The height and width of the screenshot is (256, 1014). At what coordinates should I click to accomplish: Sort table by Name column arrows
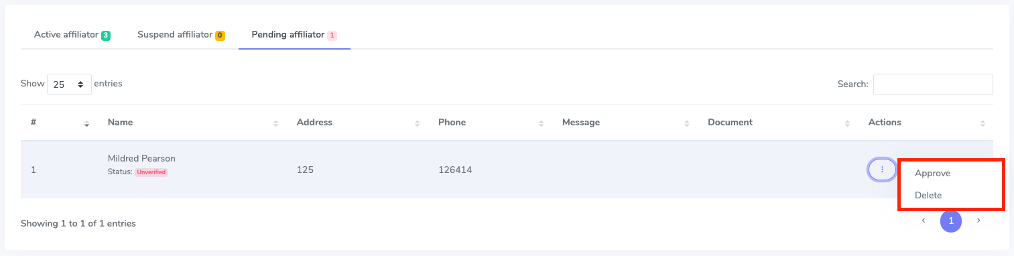point(275,123)
